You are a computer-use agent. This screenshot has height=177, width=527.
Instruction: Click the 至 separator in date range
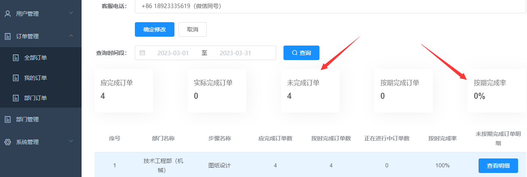click(x=204, y=53)
